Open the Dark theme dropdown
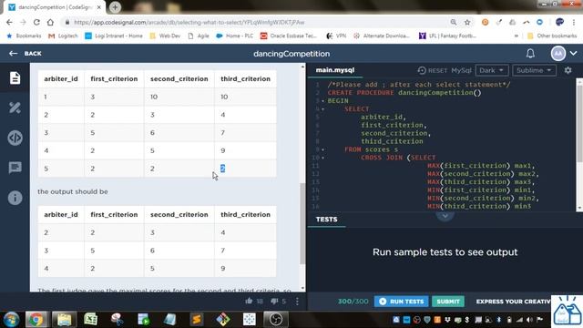Image resolution: width=583 pixels, height=328 pixels. pyautogui.click(x=491, y=70)
